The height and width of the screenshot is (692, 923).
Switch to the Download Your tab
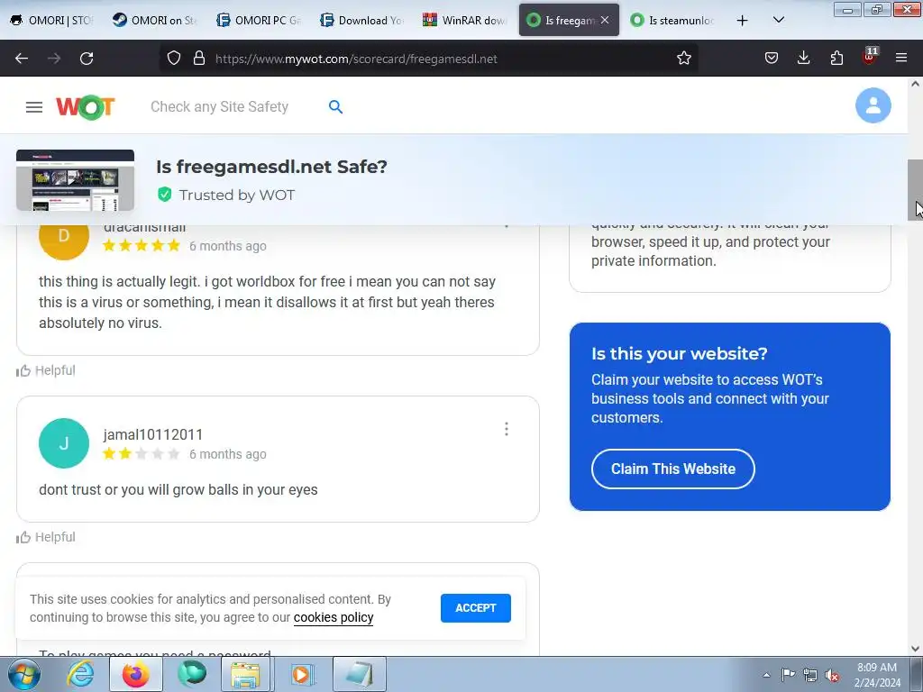[x=362, y=20]
